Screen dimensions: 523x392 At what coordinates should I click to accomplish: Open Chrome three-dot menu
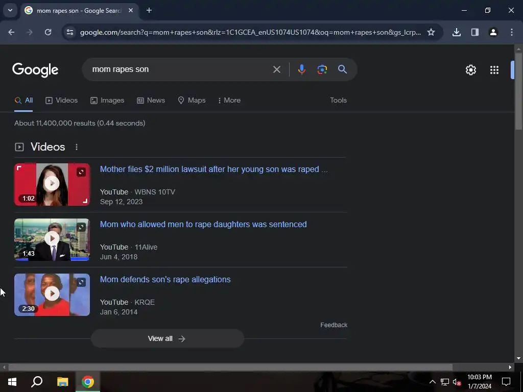511,32
